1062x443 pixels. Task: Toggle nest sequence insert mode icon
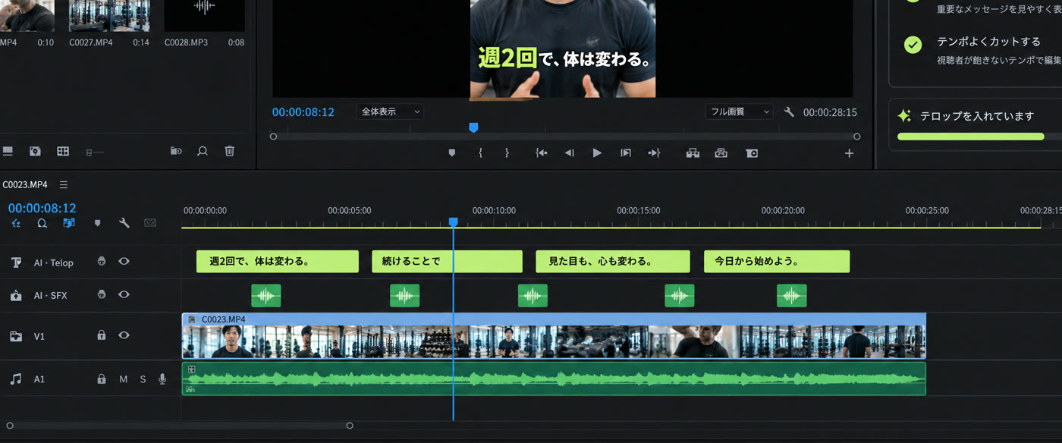pyautogui.click(x=16, y=223)
